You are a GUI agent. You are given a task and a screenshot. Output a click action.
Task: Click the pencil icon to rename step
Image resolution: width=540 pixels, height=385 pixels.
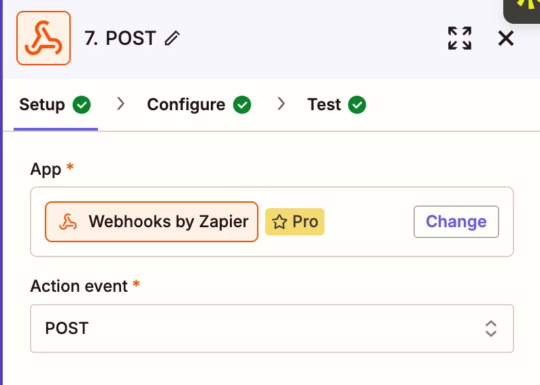[173, 39]
